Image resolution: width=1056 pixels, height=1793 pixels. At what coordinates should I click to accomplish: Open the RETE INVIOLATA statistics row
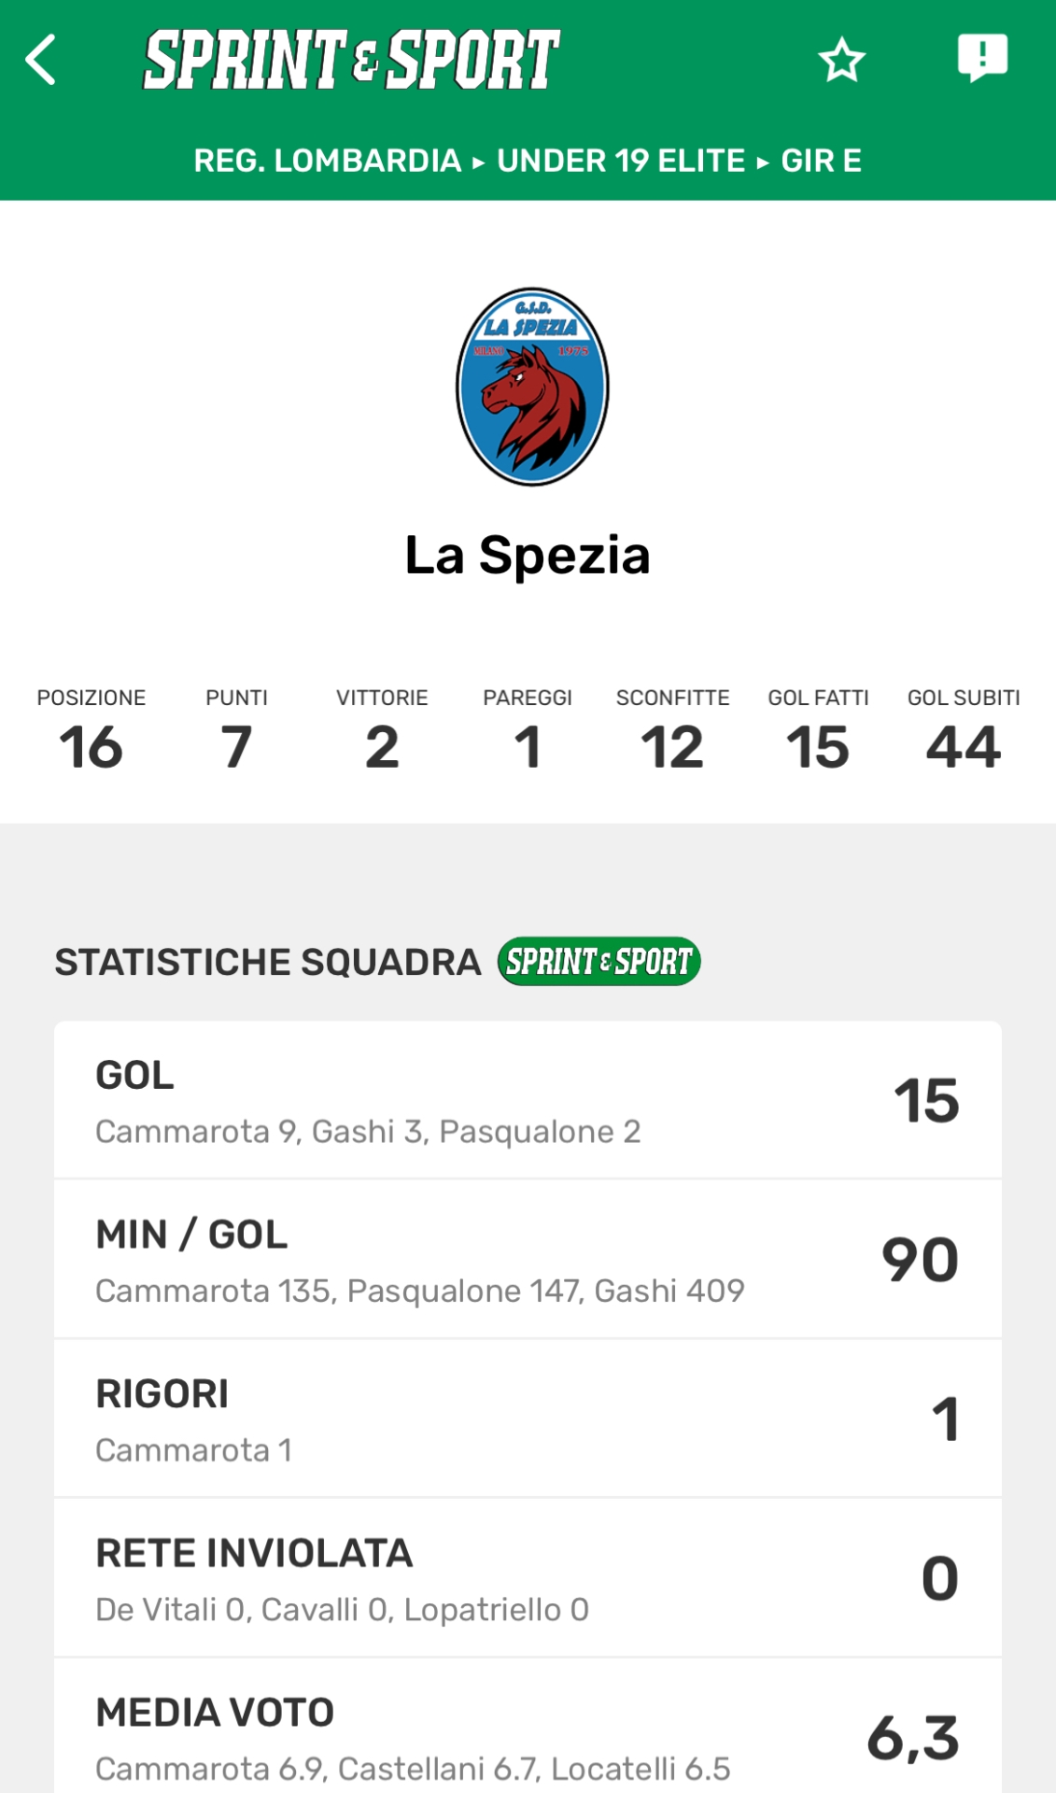(x=528, y=1578)
